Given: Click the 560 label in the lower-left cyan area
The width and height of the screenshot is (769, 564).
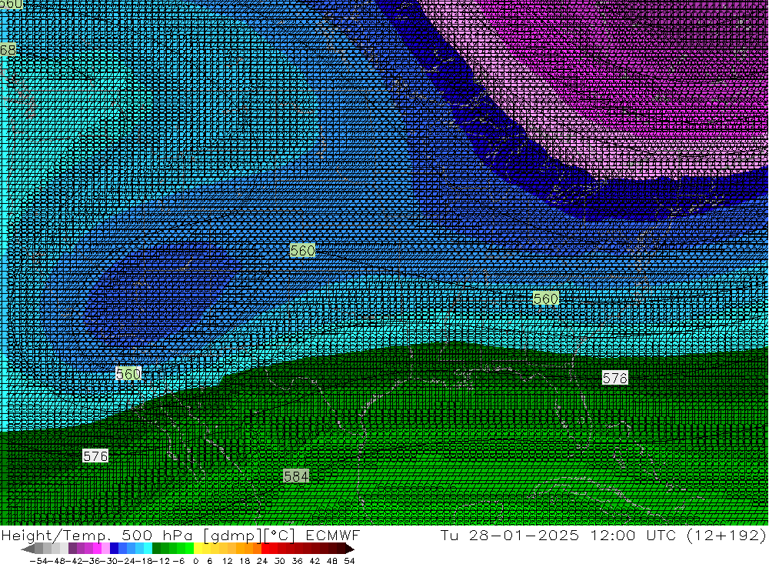Looking at the screenshot, I should tap(128, 374).
